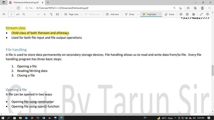The height and width of the screenshot is (120, 214).
Task: Open the Page view options
Action: [x=71, y=14]
